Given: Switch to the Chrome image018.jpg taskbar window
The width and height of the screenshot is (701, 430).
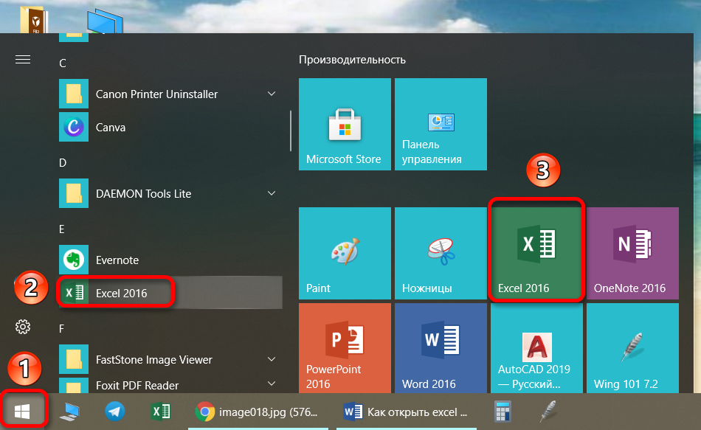Looking at the screenshot, I should click(260, 412).
